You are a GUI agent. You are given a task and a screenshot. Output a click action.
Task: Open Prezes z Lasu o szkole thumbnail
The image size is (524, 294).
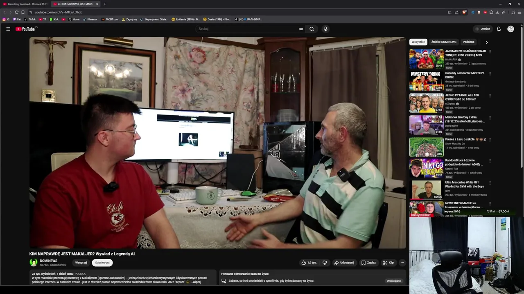point(426,147)
